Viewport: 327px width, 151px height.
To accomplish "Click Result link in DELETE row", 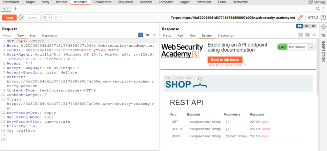I will 266,129.
